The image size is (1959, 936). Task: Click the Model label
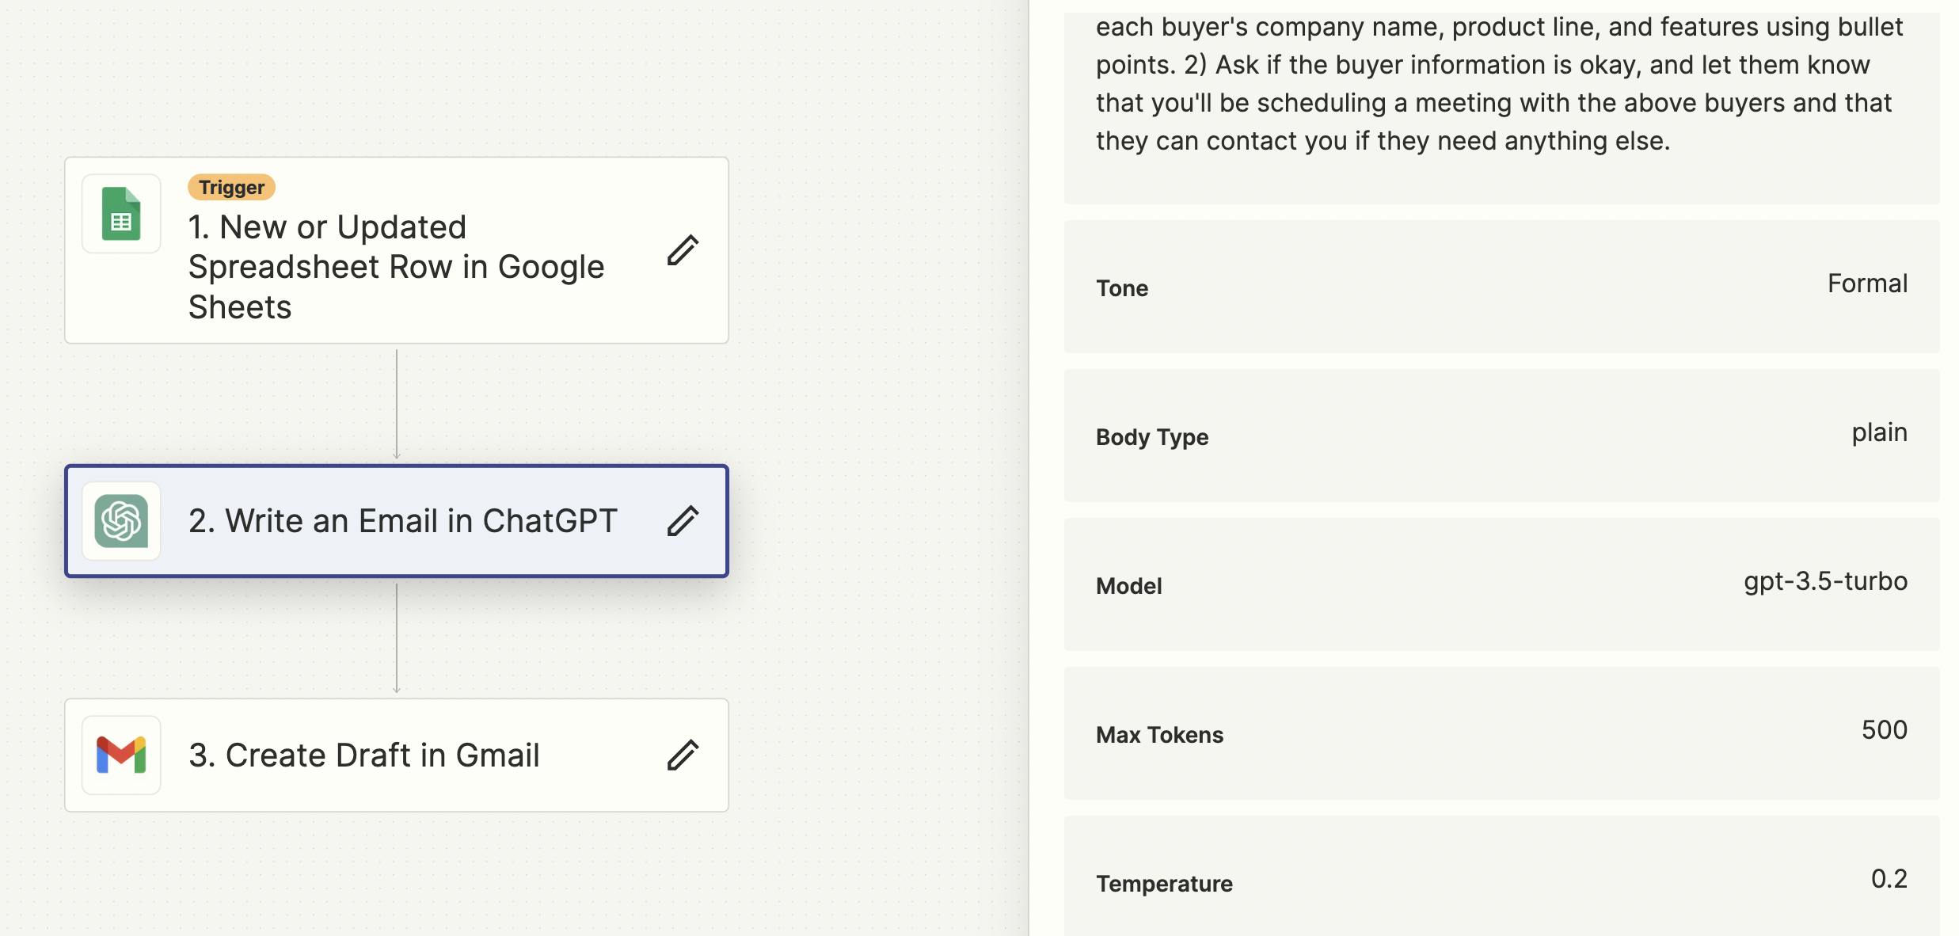tap(1129, 586)
